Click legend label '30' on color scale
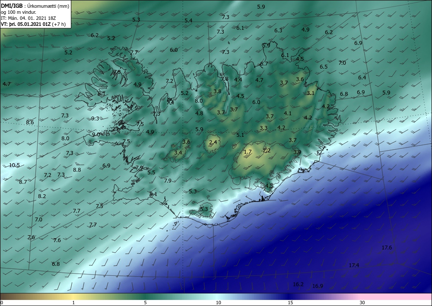This screenshot has width=432, height=306. pyautogui.click(x=362, y=303)
